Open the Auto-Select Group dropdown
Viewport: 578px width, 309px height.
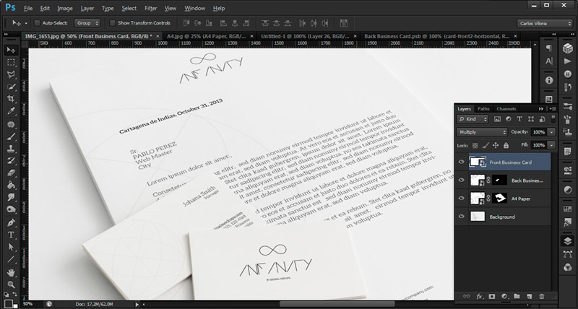87,23
